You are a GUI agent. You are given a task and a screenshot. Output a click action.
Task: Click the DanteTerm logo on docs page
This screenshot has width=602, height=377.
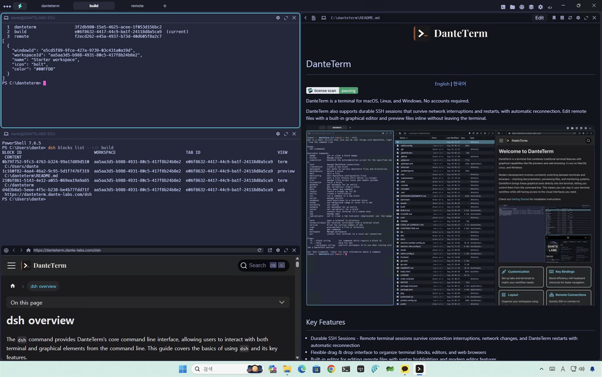pyautogui.click(x=44, y=265)
